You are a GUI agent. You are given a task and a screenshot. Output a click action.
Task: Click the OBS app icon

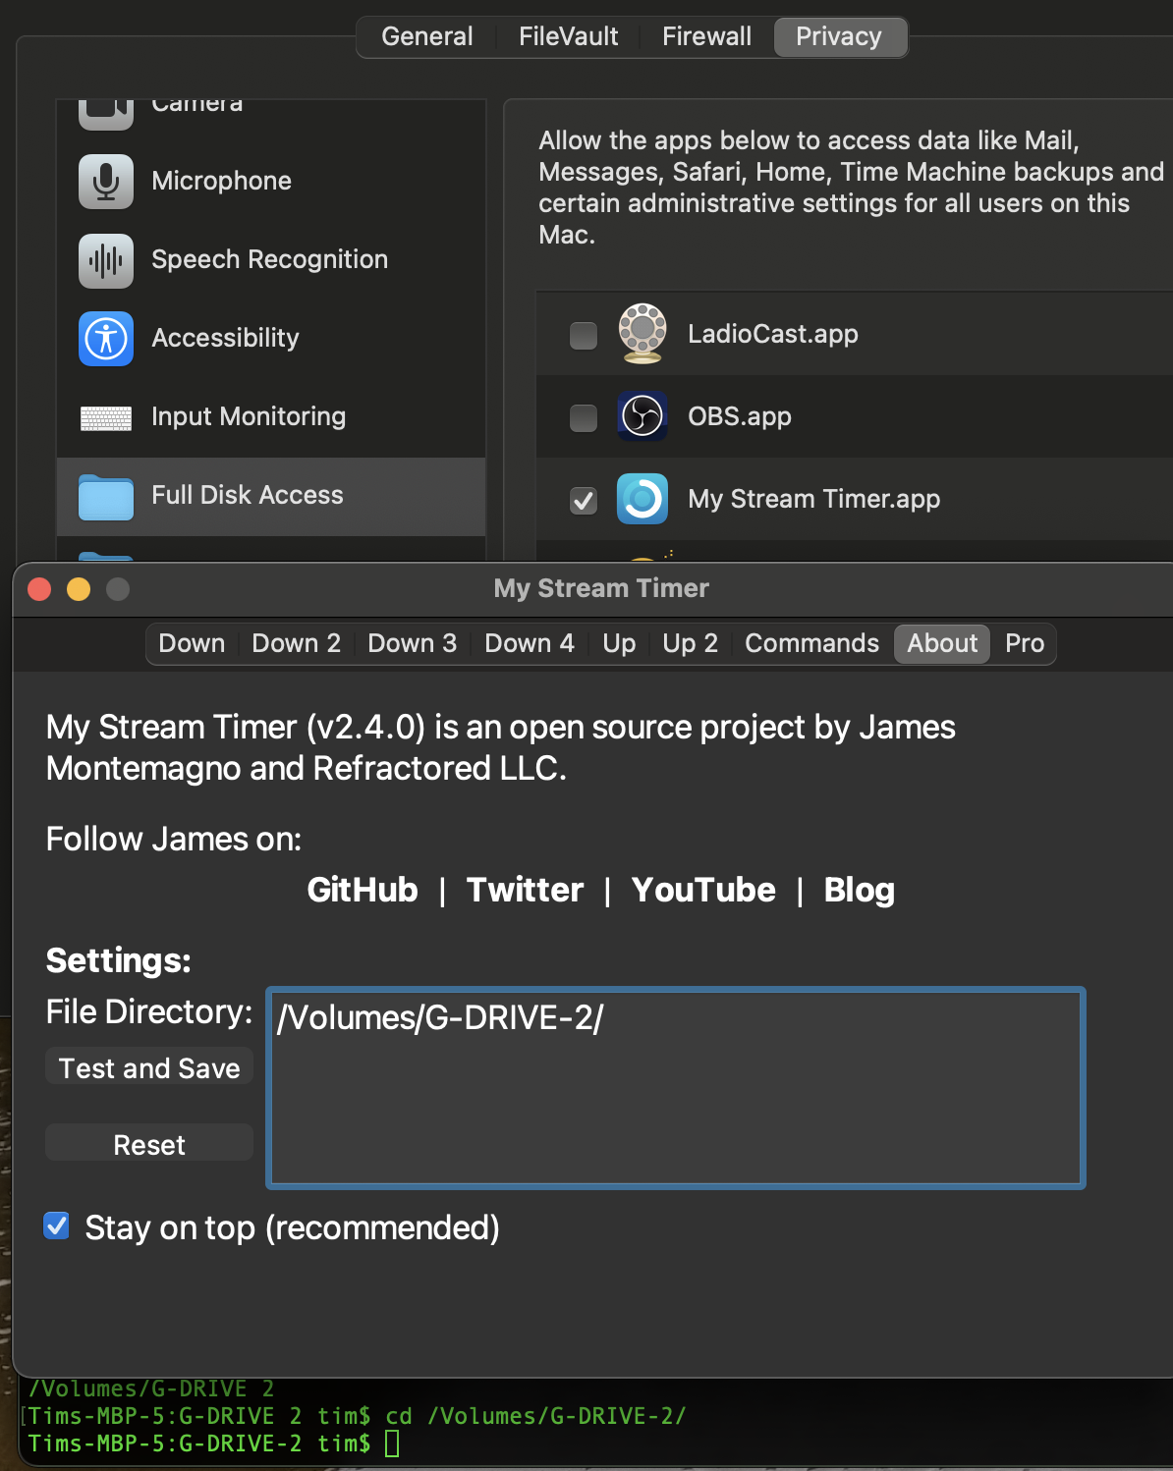pos(642,416)
